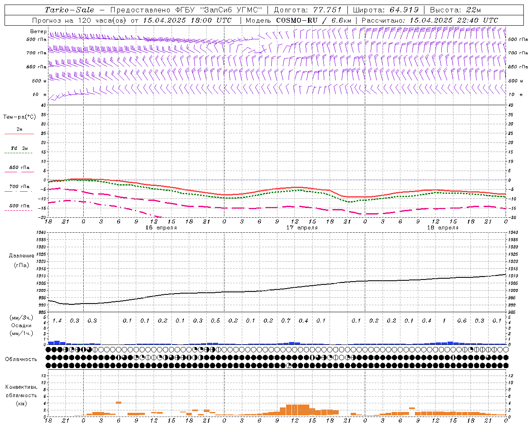Click the "Тем-ра(°C)" temperature axis title
This screenshot has width=530, height=424.
coord(19,117)
